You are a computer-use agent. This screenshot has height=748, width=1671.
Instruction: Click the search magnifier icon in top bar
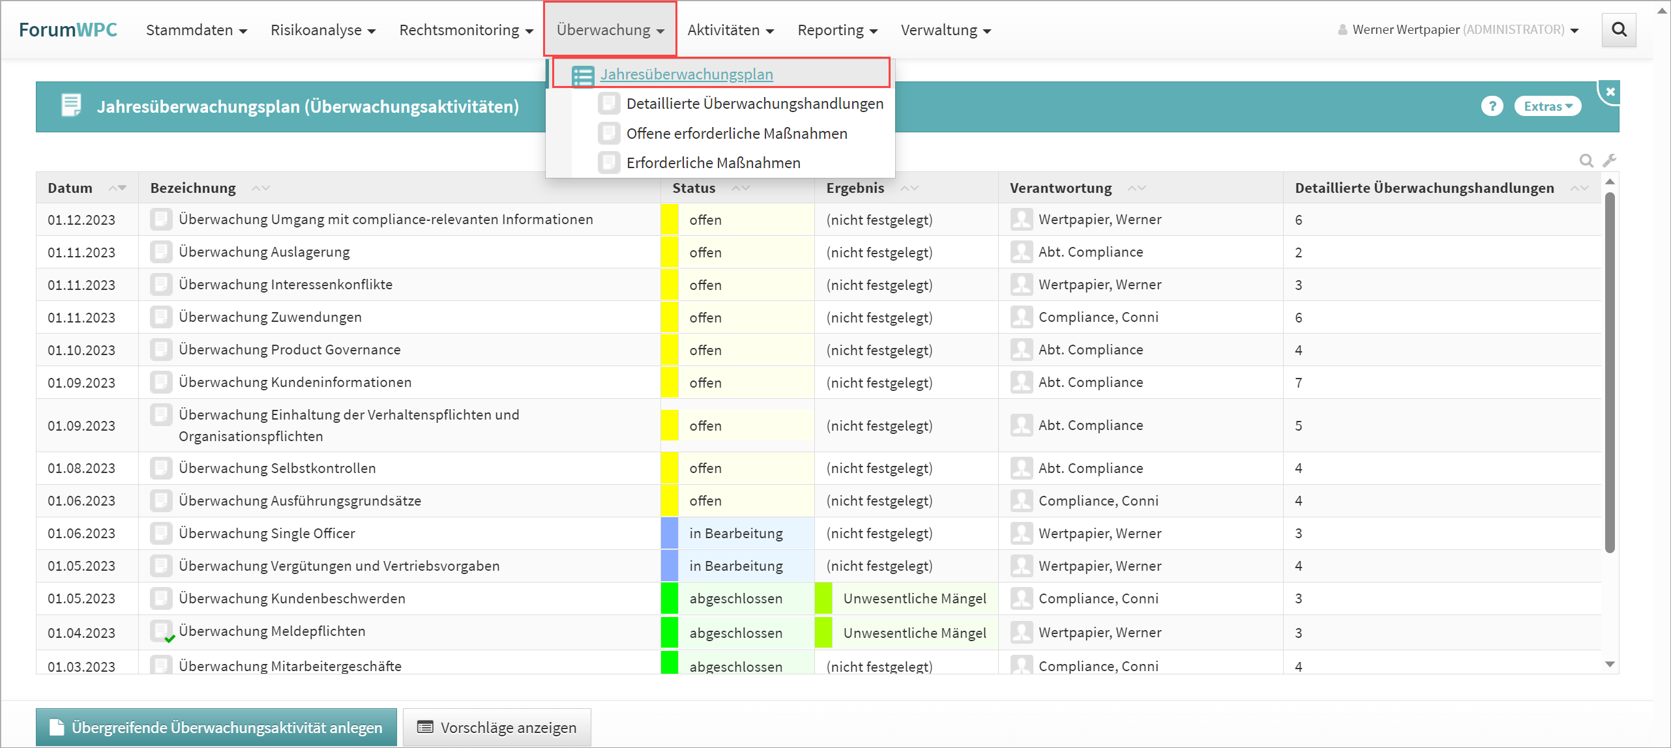point(1618,30)
